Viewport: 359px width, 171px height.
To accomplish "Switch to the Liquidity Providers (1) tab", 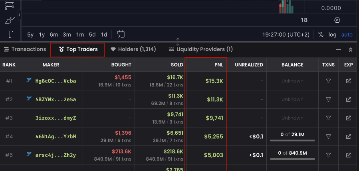I will coord(200,49).
